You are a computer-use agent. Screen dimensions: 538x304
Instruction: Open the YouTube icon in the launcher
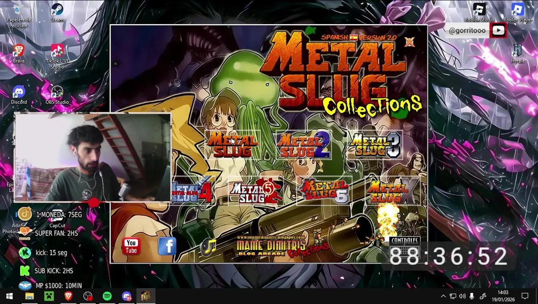(131, 246)
